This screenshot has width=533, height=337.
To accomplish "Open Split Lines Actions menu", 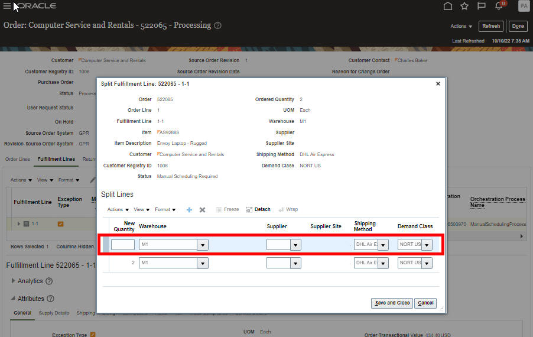I will click(118, 209).
